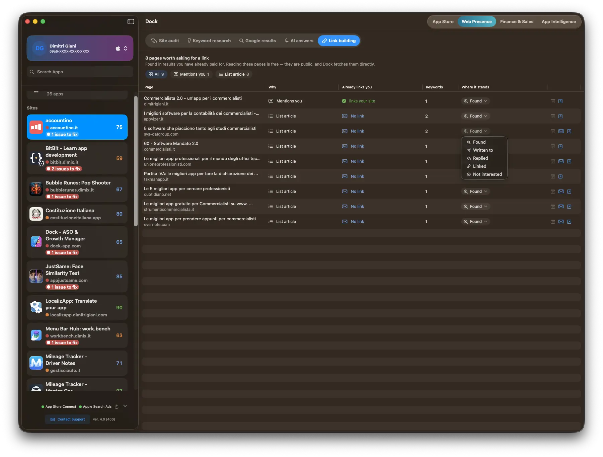Screen dimensions: 603x457
Task: Click the Bubble Runes app icon
Action: click(36, 189)
